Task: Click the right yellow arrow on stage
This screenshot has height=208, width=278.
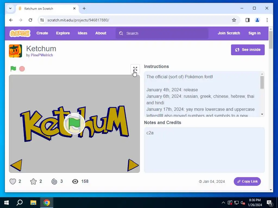Action: tap(133, 165)
